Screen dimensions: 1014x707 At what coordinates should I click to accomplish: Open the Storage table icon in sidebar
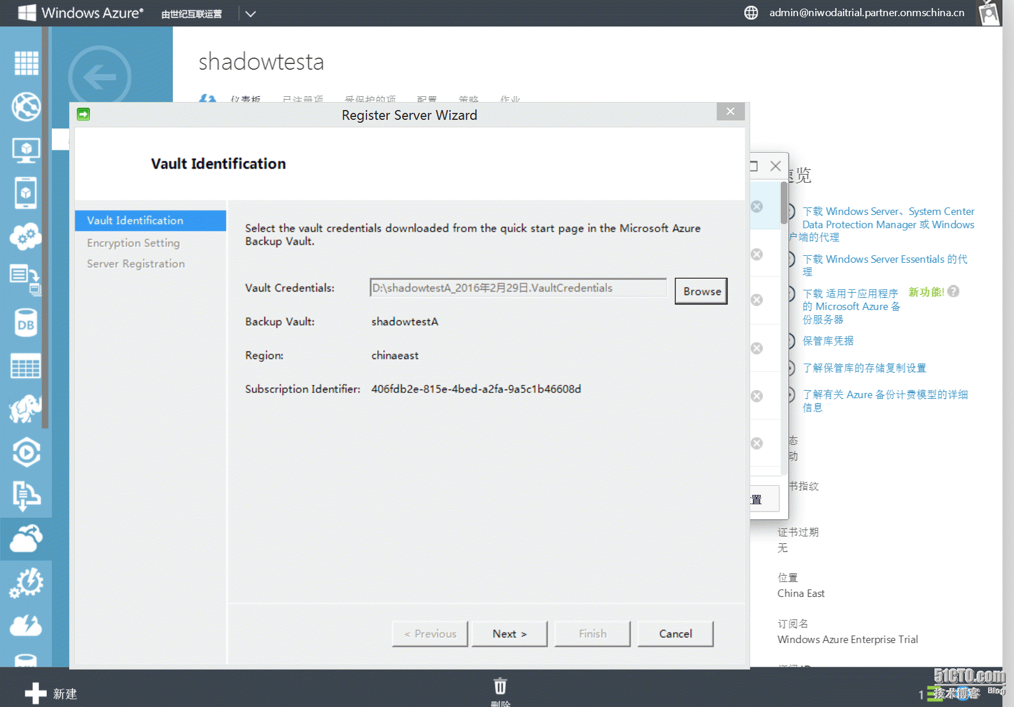click(x=26, y=366)
